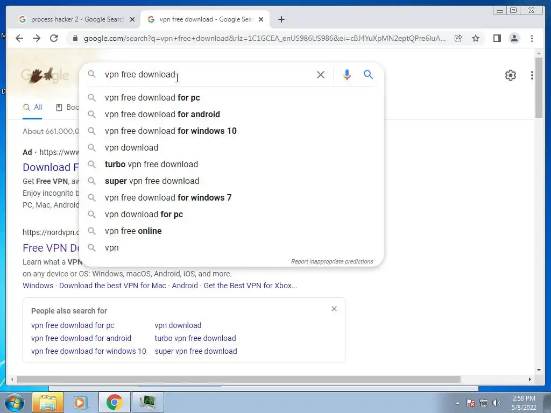
Task: Open Free VPN Download nordvpn result
Action: pos(51,248)
